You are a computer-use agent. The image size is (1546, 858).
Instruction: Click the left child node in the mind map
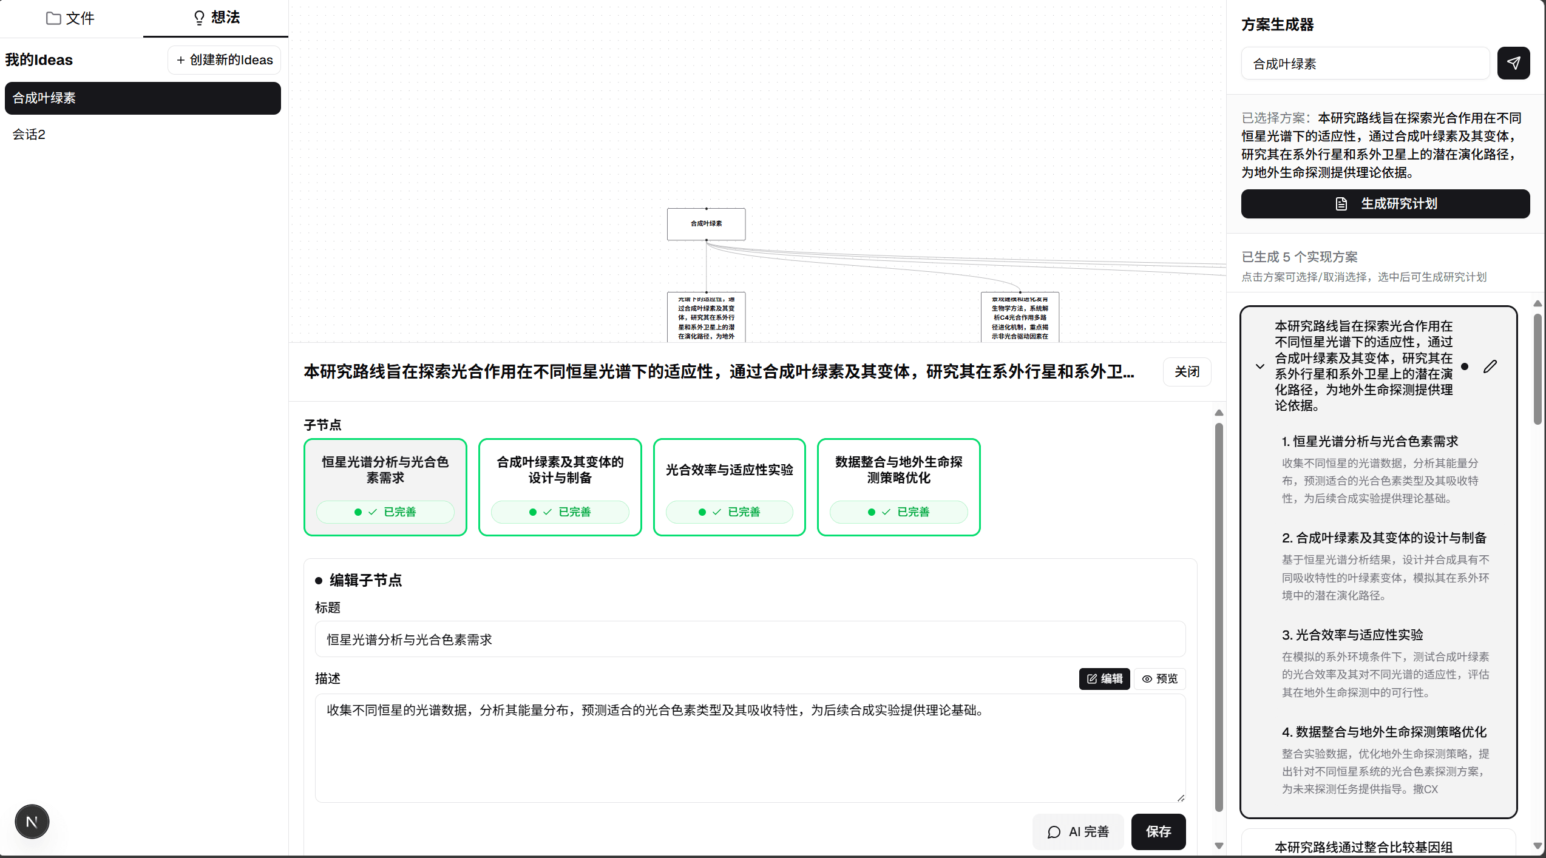(x=706, y=317)
